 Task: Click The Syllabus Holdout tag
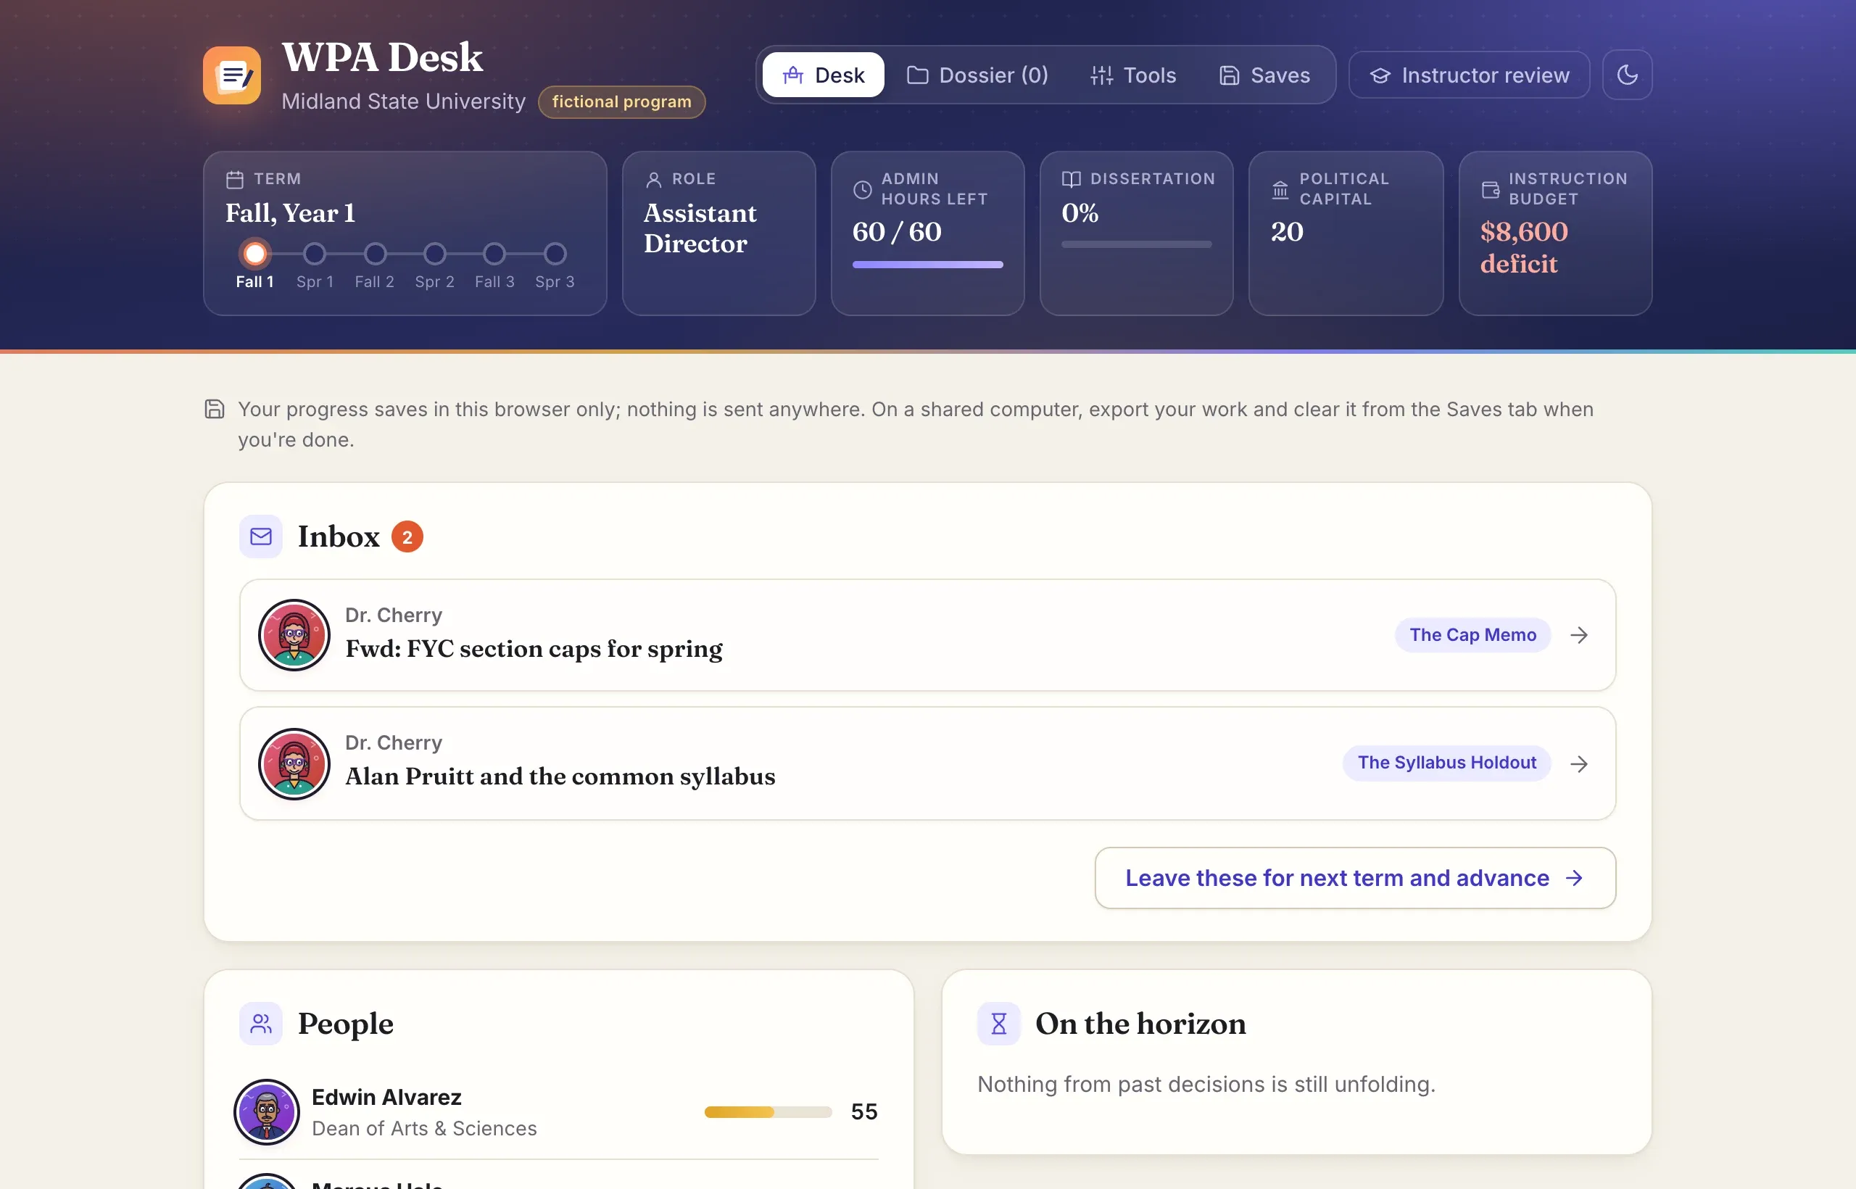(1447, 763)
